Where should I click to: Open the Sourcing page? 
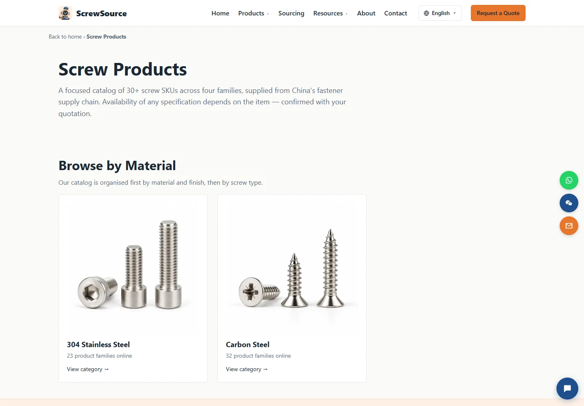click(291, 13)
